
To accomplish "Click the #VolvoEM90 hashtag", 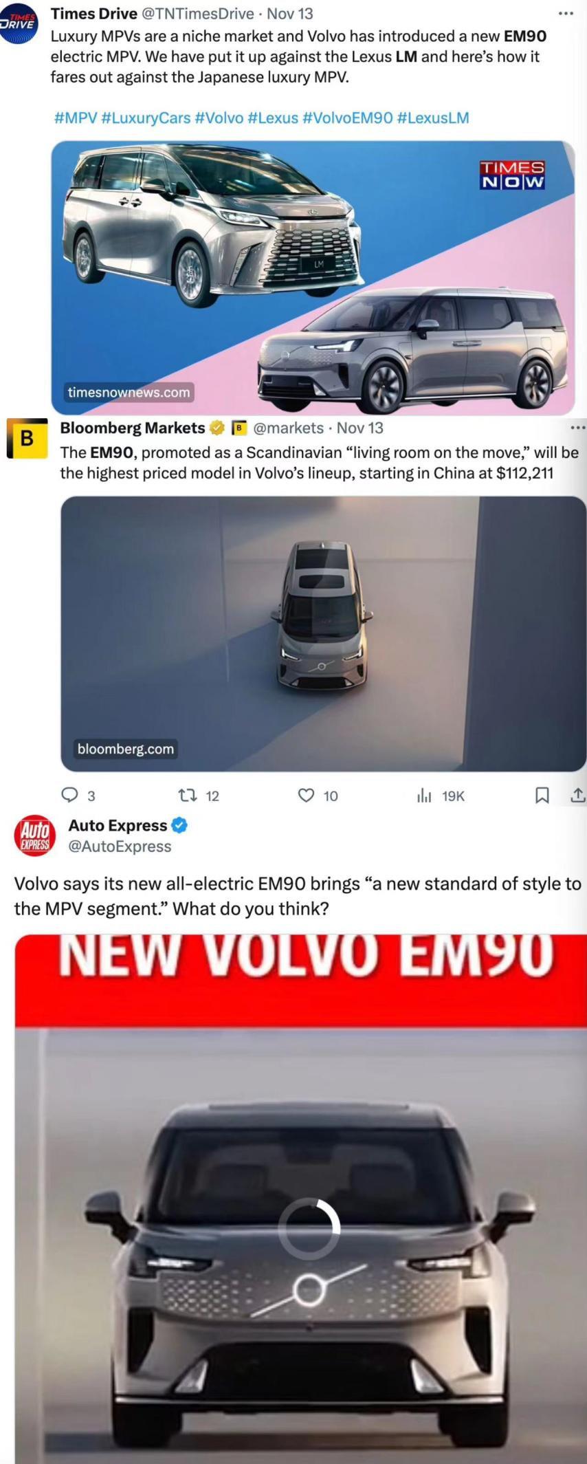I will pos(347,118).
